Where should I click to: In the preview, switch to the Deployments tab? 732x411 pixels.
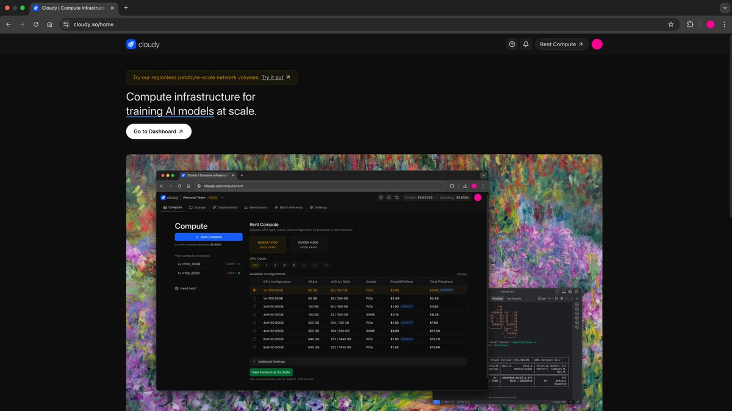coord(225,208)
